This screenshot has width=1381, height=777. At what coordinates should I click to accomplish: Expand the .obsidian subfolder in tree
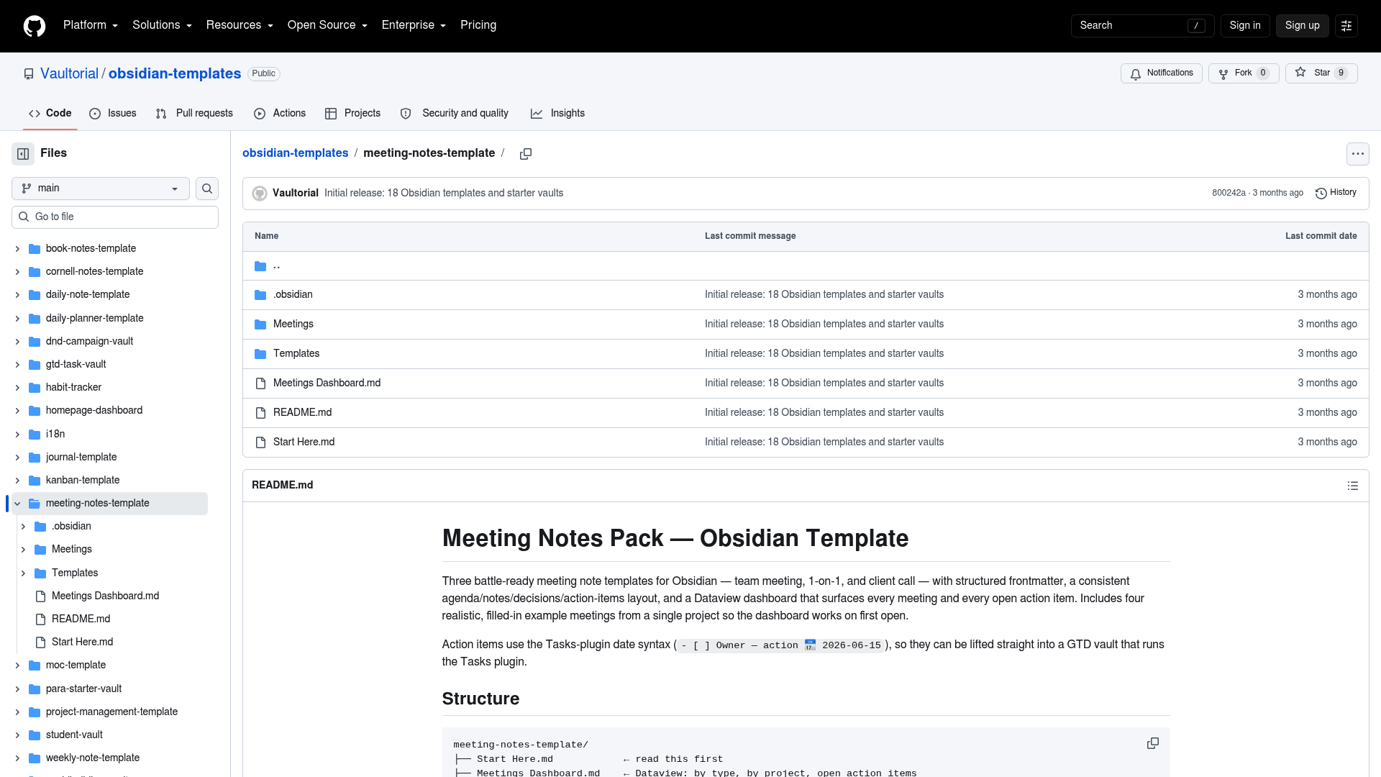23,527
